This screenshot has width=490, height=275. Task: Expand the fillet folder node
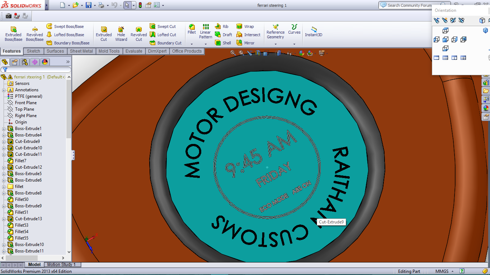4,187
